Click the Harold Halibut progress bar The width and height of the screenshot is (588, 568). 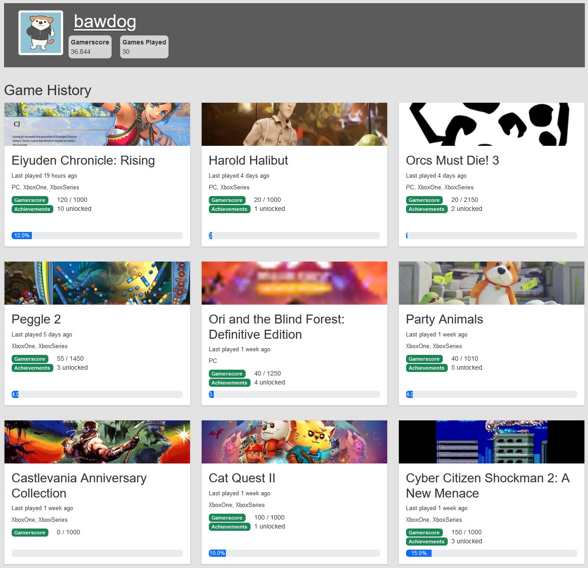click(294, 236)
